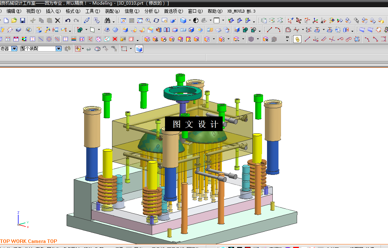388x248 pixels.
Task: Click the red X delete icon in third toolbar row
Action: (115, 39)
